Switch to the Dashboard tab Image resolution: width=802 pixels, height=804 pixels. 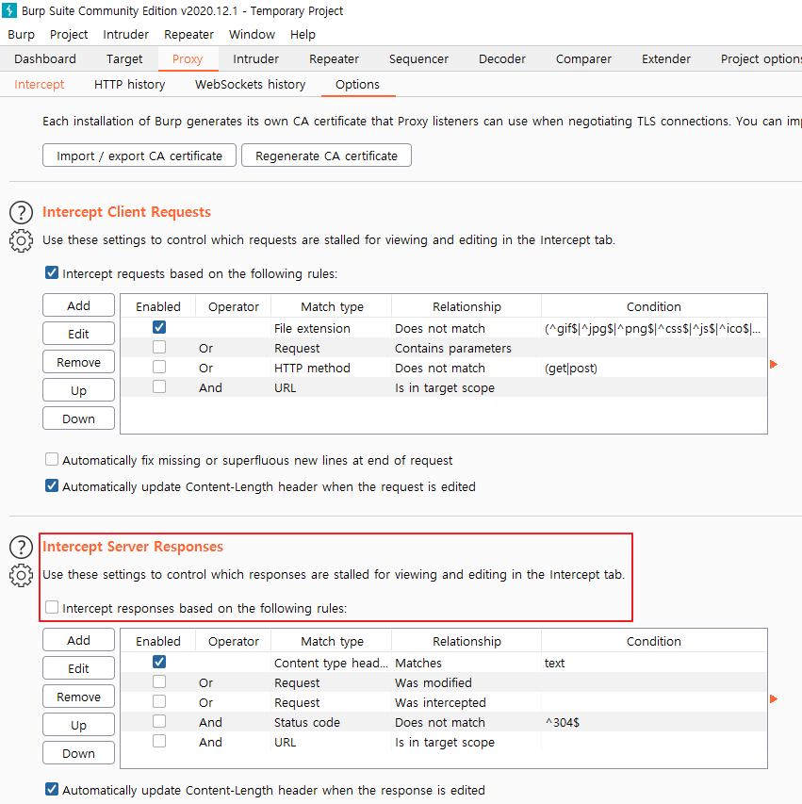(x=45, y=59)
